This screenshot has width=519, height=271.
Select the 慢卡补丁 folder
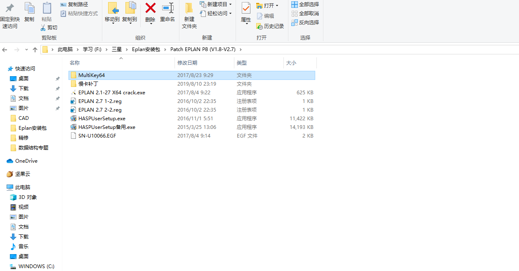[x=192, y=84]
